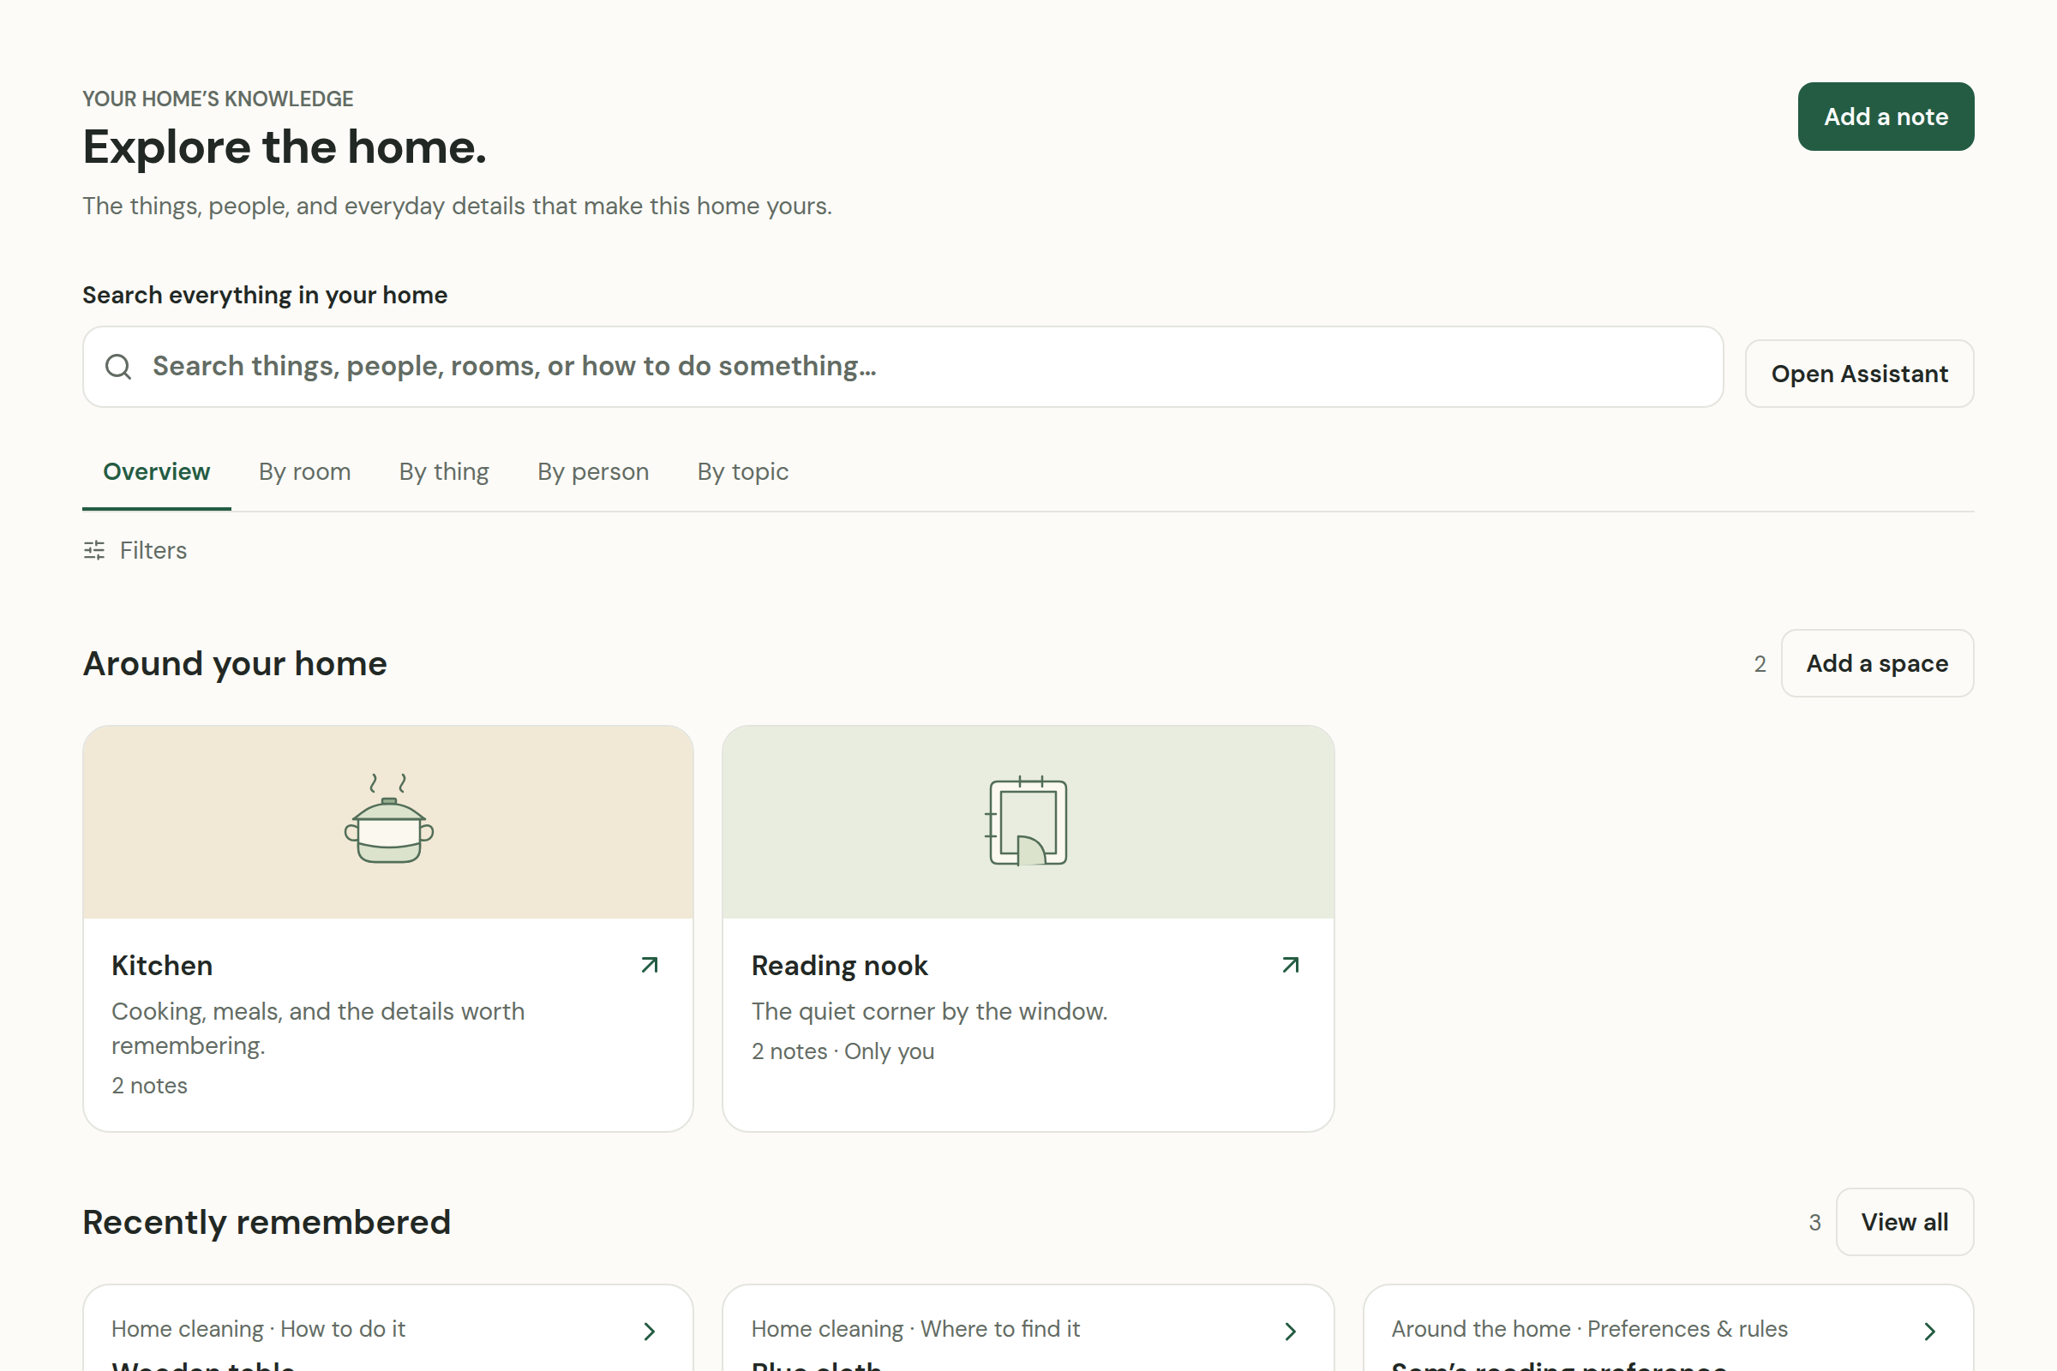Expand the Where to find it card chevron
Image resolution: width=2057 pixels, height=1371 pixels.
tap(1290, 1331)
